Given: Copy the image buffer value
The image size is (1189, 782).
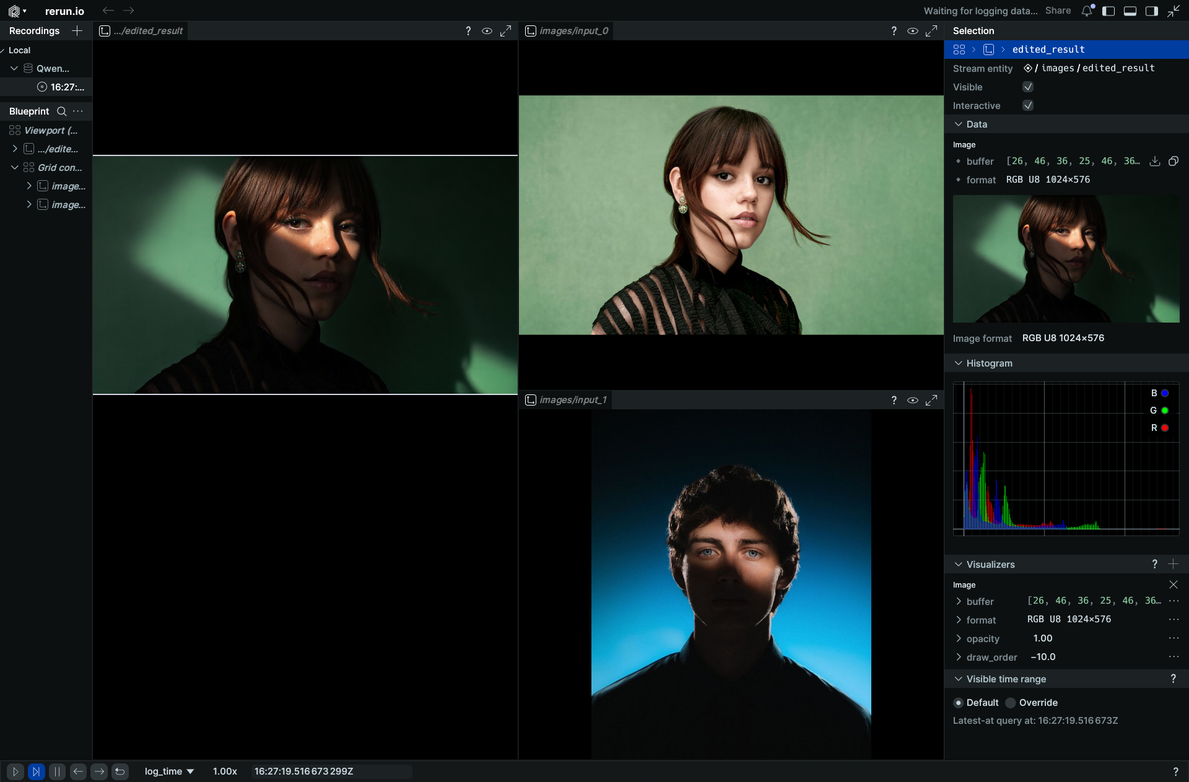Looking at the screenshot, I should tap(1173, 161).
